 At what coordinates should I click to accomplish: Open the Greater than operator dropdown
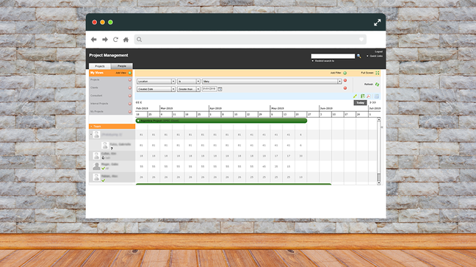pyautogui.click(x=198, y=89)
